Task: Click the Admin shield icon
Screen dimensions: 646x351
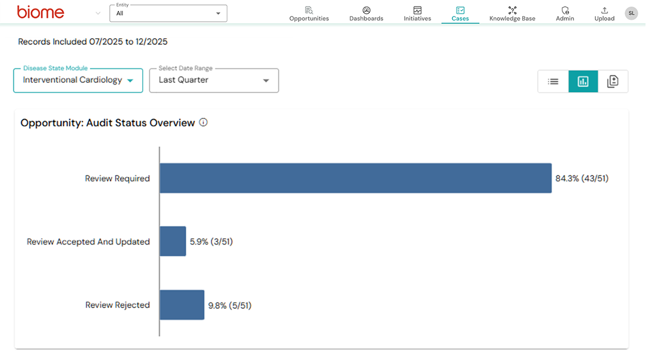Action: (565, 10)
